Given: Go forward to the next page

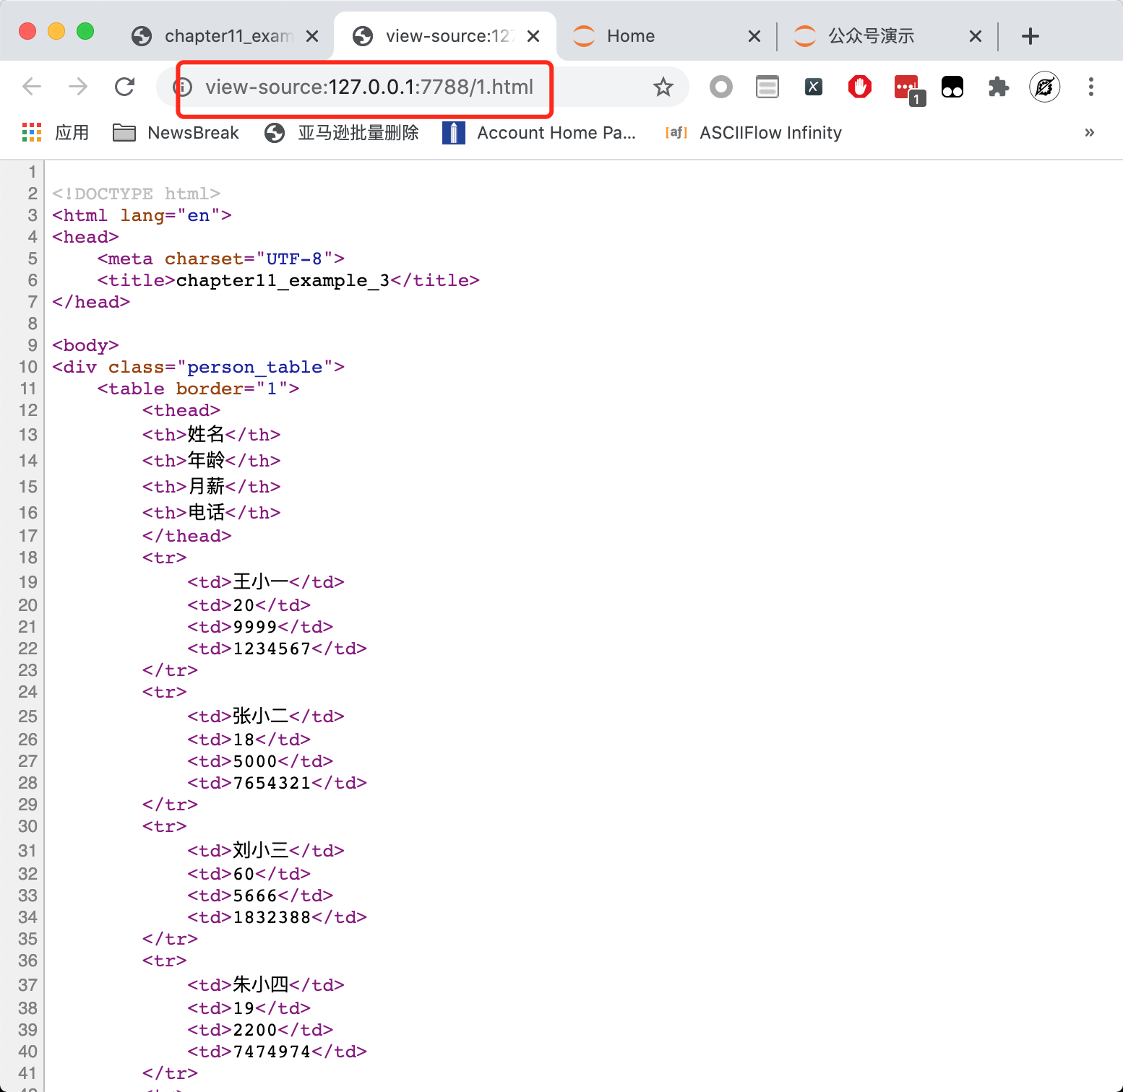Looking at the screenshot, I should [x=78, y=87].
